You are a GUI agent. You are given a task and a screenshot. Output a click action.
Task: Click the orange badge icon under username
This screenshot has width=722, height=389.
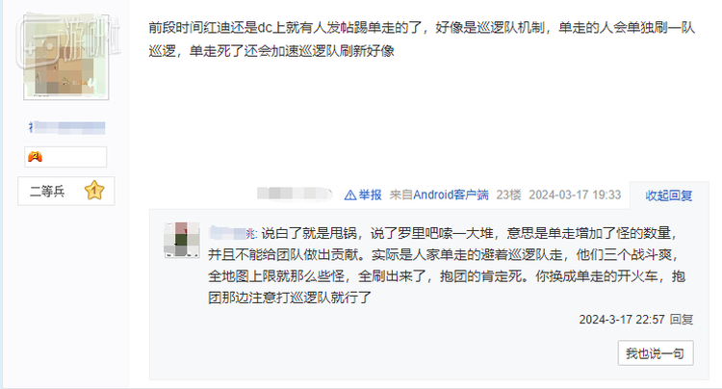coord(35,157)
